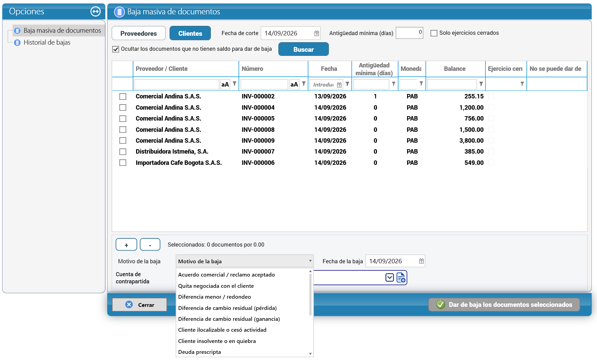Click the new account document icon
The height and width of the screenshot is (361, 597).
coord(401,278)
